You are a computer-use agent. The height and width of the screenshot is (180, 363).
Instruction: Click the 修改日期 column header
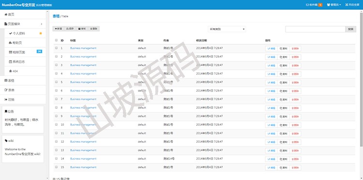(x=201, y=41)
